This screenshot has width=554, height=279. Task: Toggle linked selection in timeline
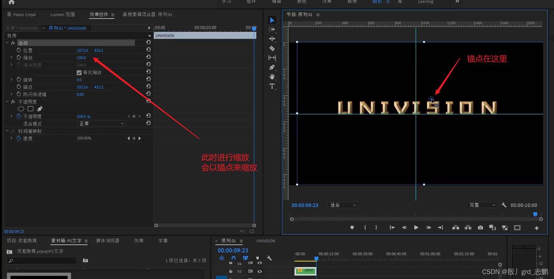point(245,258)
